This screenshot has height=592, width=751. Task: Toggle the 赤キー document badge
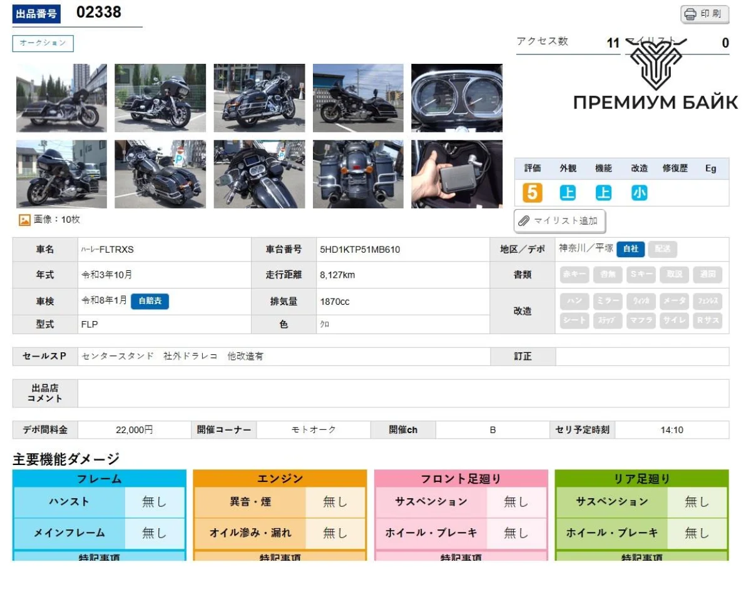click(x=575, y=275)
